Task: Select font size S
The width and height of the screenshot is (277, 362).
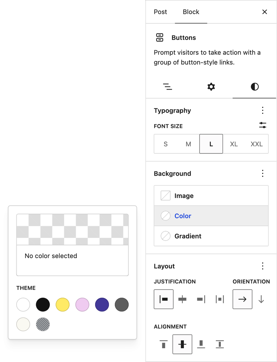Action: tap(166, 144)
